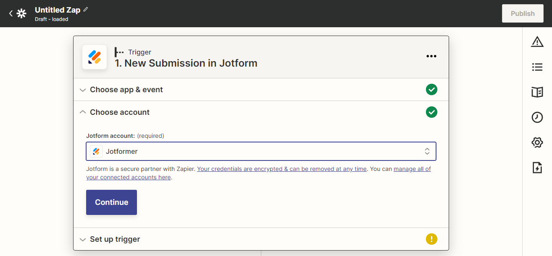Open the Zap details file-bolt icon
The image size is (552, 256).
coord(537,168)
